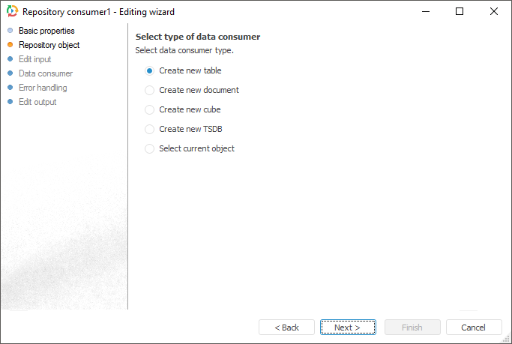The width and height of the screenshot is (512, 344).
Task: Jump to the Data consumer wizard step
Action: click(46, 73)
